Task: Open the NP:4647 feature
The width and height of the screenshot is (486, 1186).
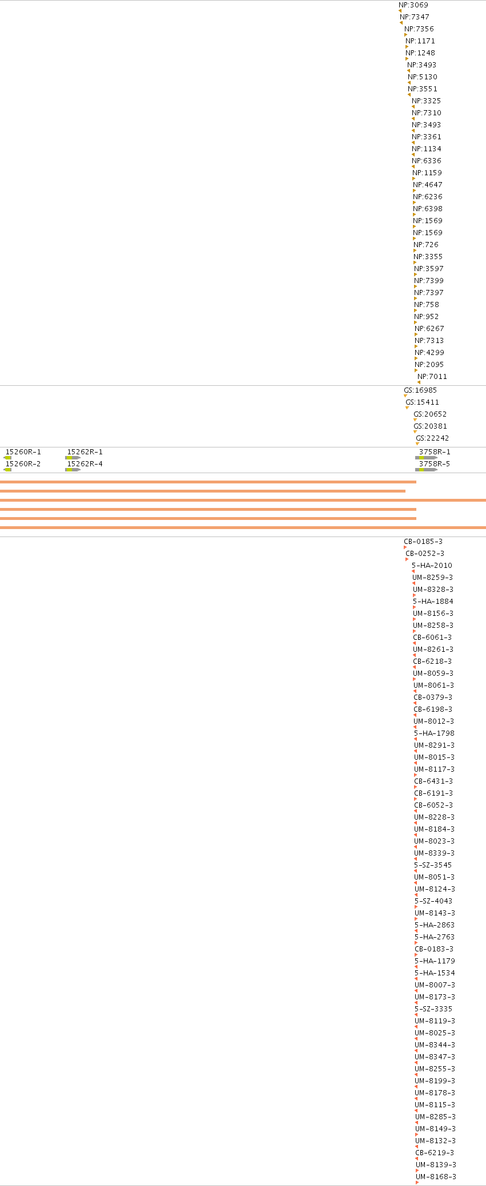Action: 428,185
